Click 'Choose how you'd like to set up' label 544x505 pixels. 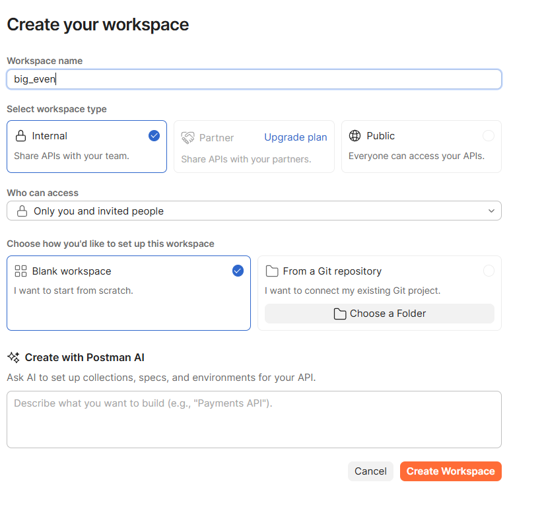(111, 244)
